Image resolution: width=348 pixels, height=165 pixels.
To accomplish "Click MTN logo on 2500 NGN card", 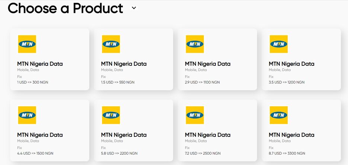I will (195, 115).
